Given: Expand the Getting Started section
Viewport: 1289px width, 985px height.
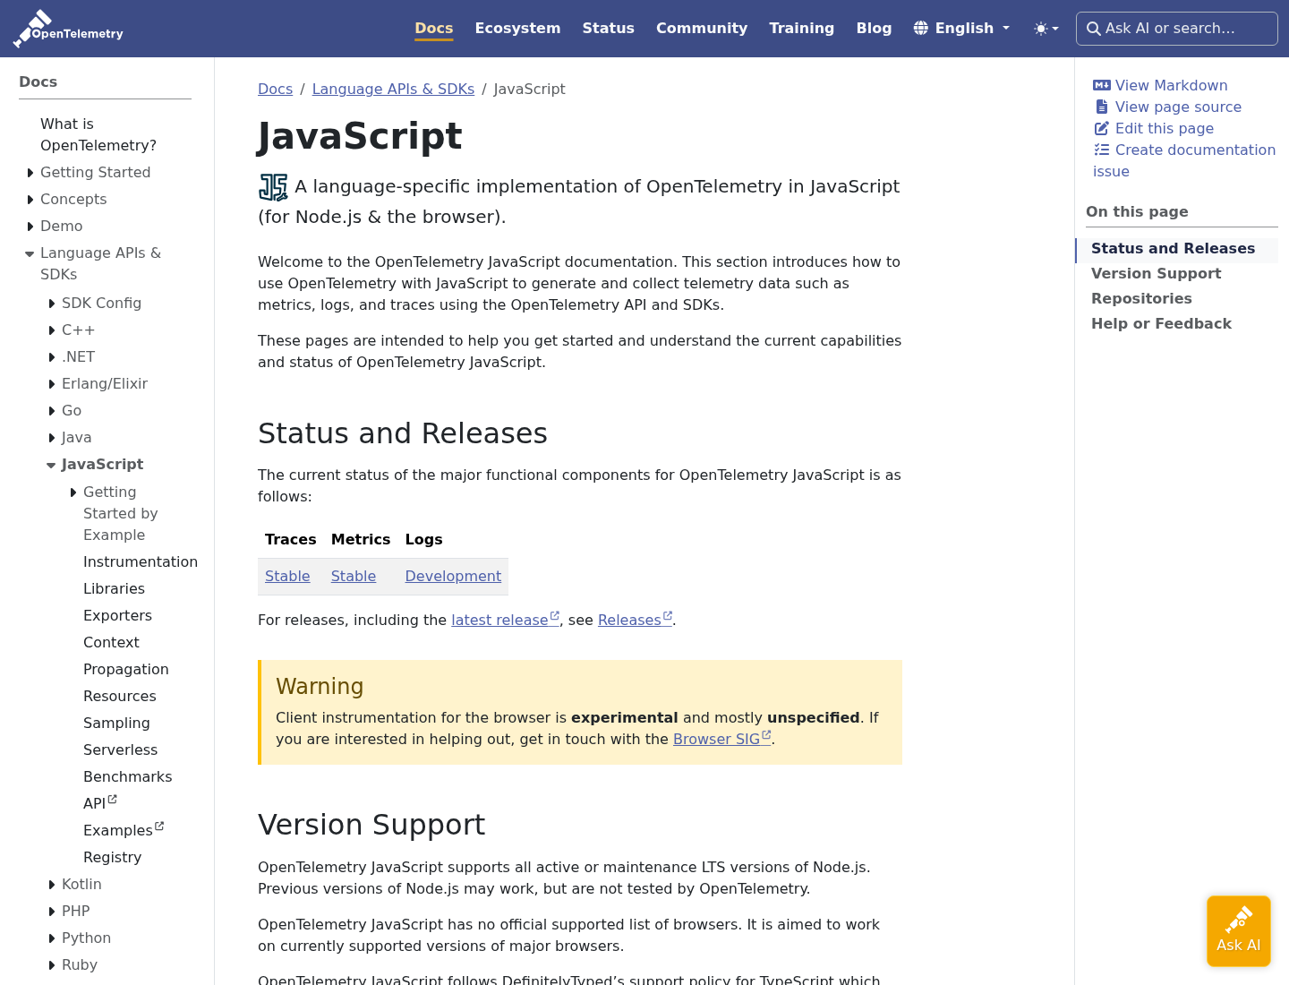Looking at the screenshot, I should tap(30, 173).
